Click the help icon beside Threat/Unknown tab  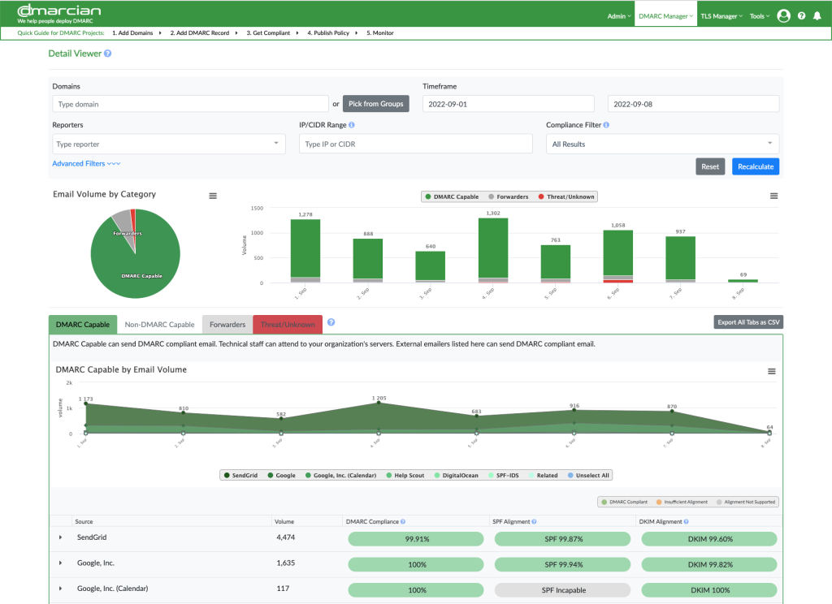[331, 322]
